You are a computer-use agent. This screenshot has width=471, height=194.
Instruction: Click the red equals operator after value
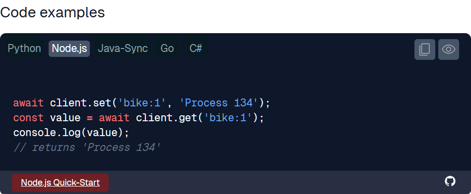coord(89,118)
